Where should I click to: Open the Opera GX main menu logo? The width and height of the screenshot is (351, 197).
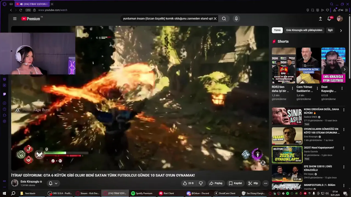pyautogui.click(x=4, y=4)
